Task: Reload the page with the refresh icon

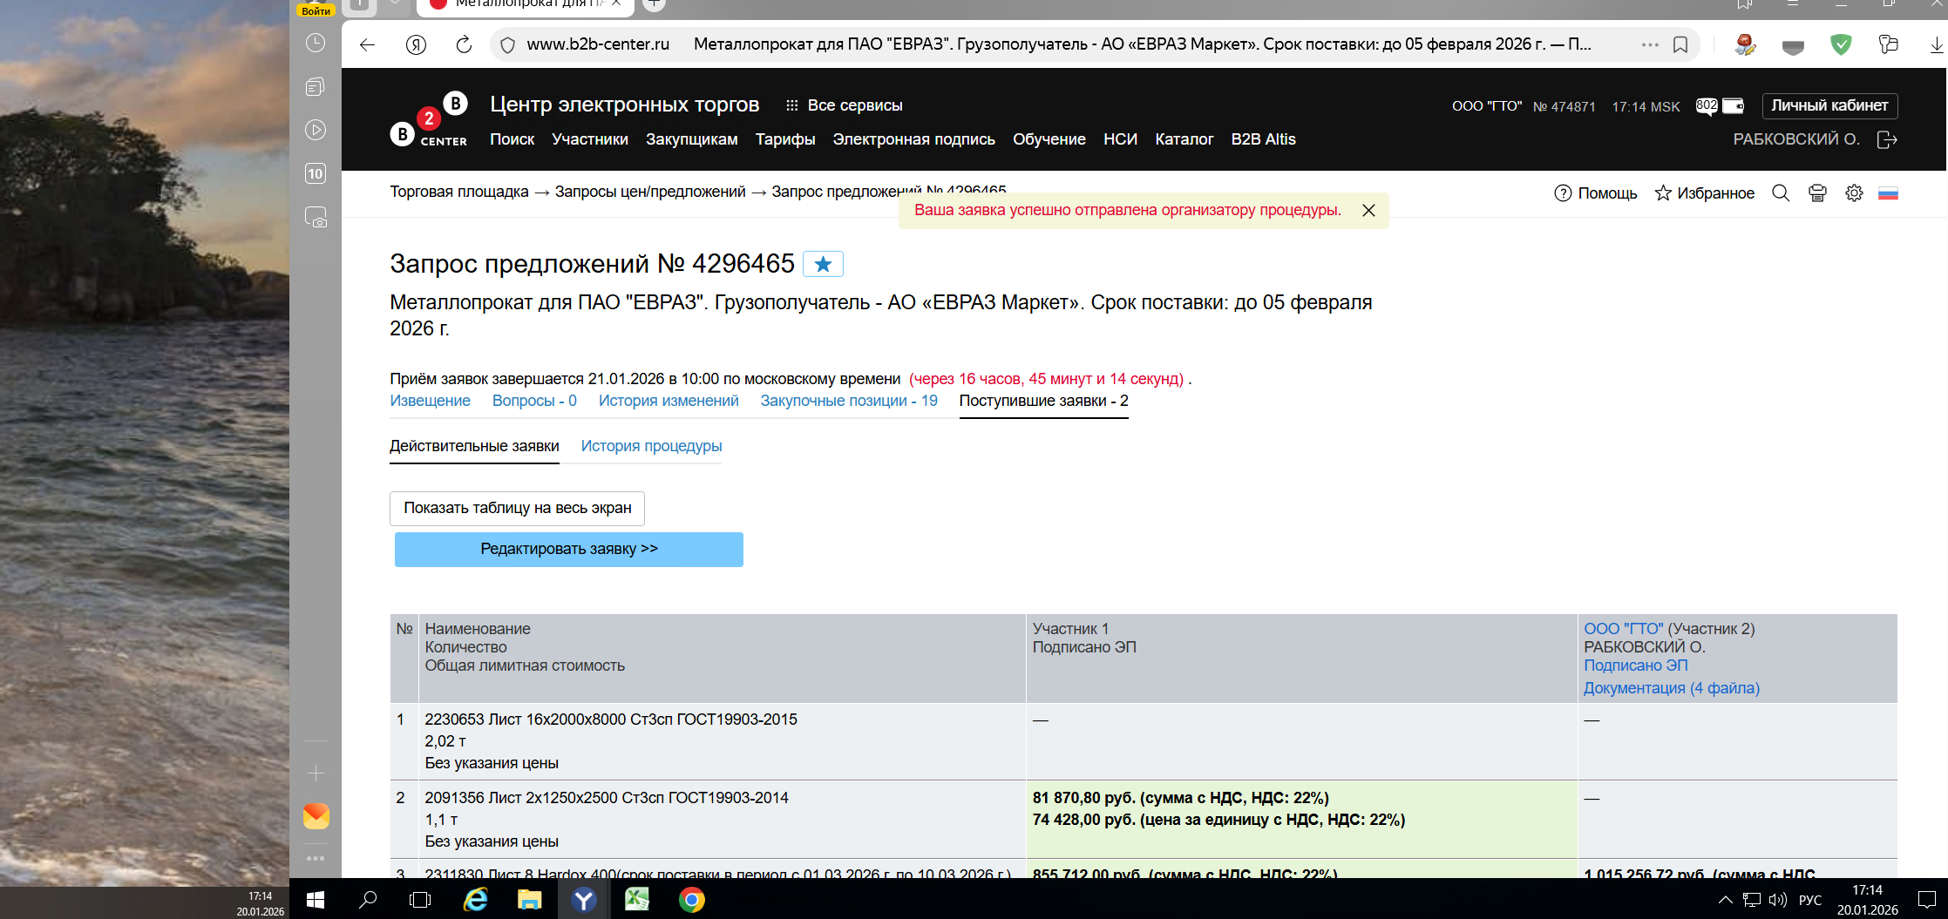Action: point(464,44)
